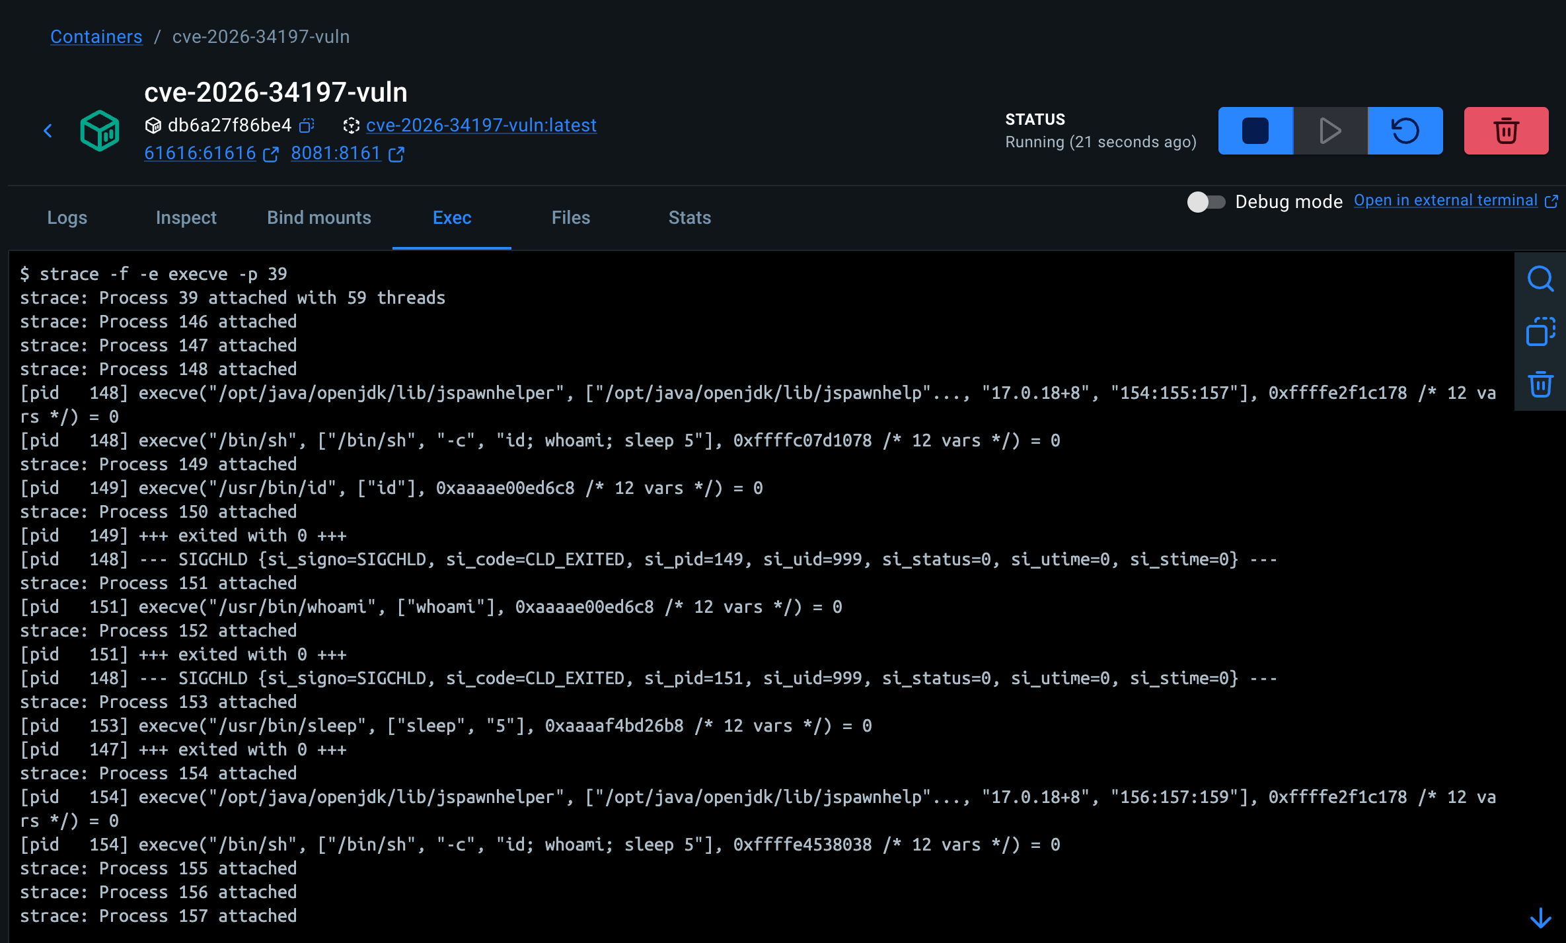Go back using the left chevron arrow
The image size is (1566, 943).
pos(48,131)
